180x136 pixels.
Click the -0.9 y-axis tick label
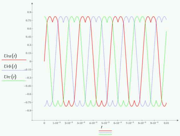[28, 110]
